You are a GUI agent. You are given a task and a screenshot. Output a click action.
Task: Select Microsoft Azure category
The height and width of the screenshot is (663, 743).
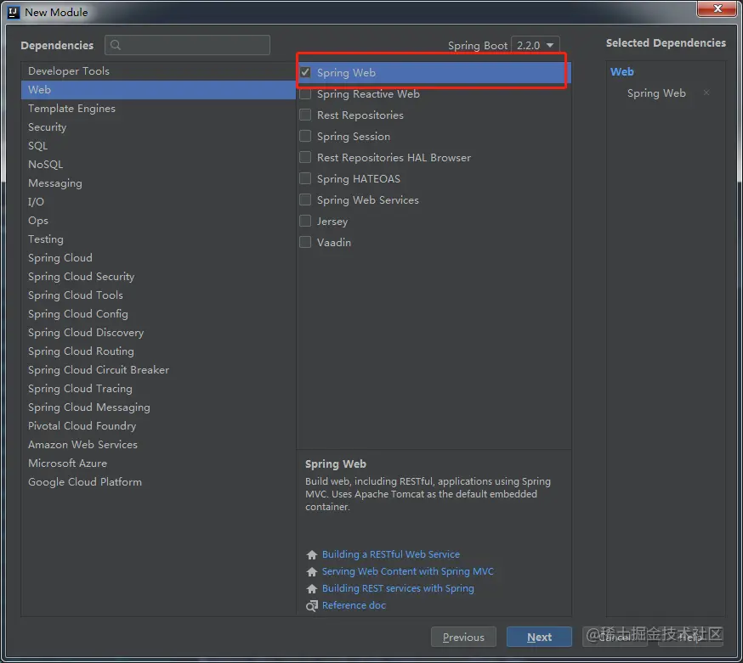(158, 464)
